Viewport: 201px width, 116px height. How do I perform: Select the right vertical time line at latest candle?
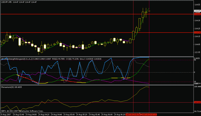pyautogui.click(x=149, y=57)
